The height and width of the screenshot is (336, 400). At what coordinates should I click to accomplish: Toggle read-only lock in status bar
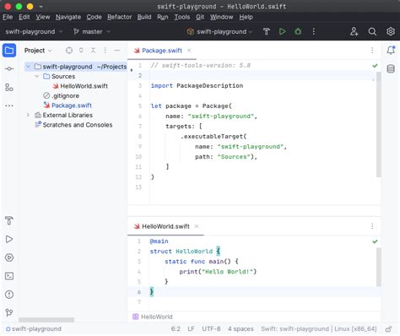389,328
